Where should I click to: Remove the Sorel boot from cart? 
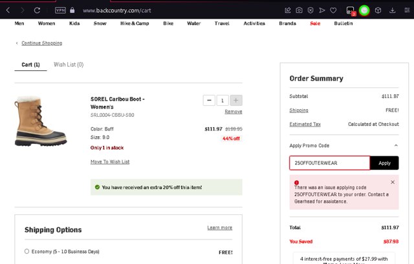click(234, 112)
